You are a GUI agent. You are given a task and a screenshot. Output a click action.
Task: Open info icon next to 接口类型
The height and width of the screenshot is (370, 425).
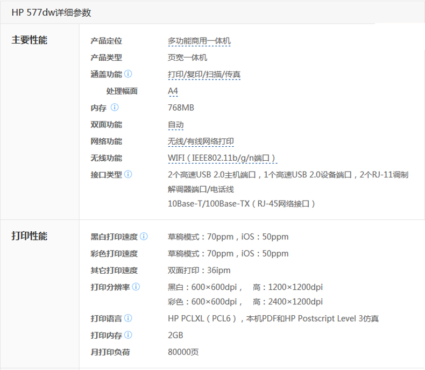pyautogui.click(x=128, y=174)
